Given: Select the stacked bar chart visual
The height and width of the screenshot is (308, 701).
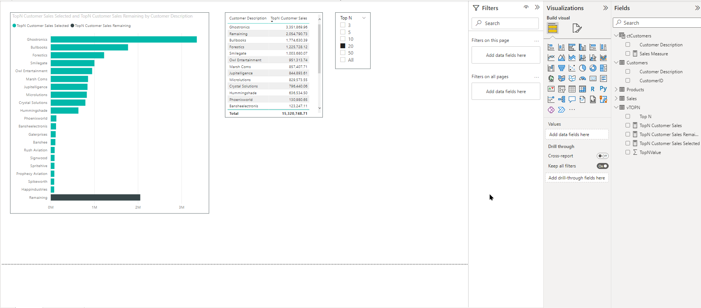Looking at the screenshot, I should [551, 47].
